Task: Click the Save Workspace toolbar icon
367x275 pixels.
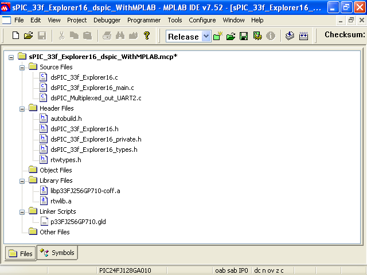Action: coord(244,36)
